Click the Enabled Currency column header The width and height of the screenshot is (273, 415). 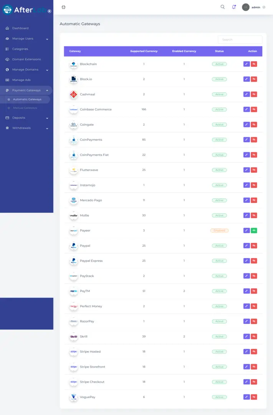pyautogui.click(x=184, y=51)
